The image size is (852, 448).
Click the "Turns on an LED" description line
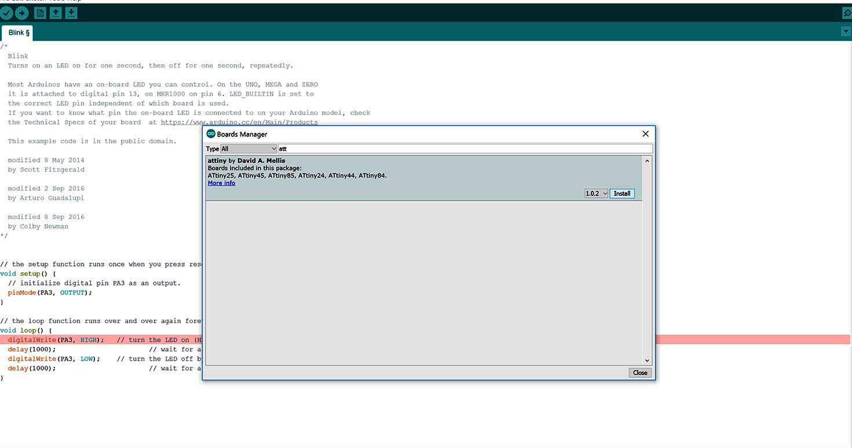pos(151,66)
